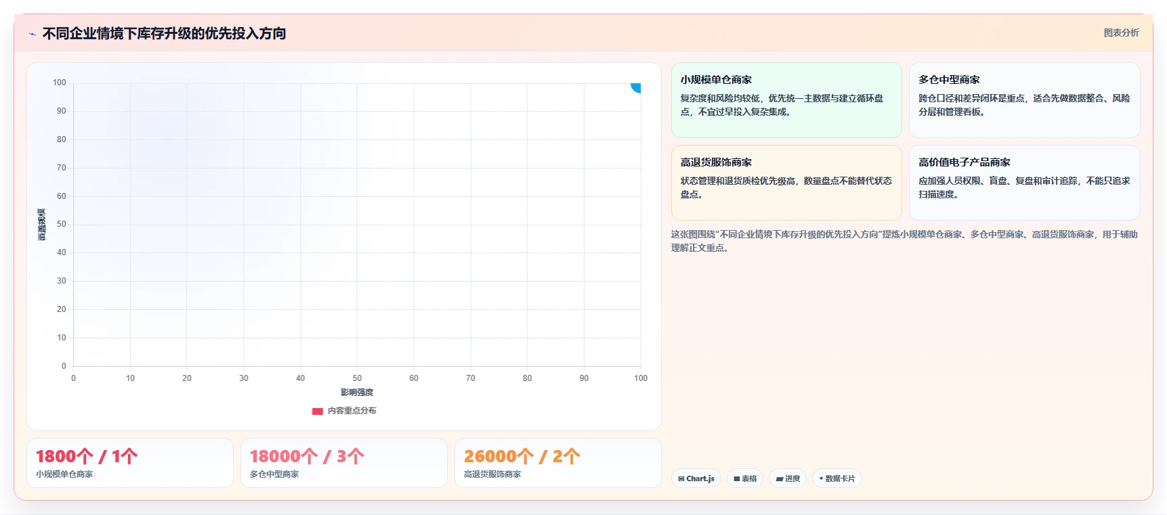Click the Chart.js tag chip

pyautogui.click(x=696, y=478)
